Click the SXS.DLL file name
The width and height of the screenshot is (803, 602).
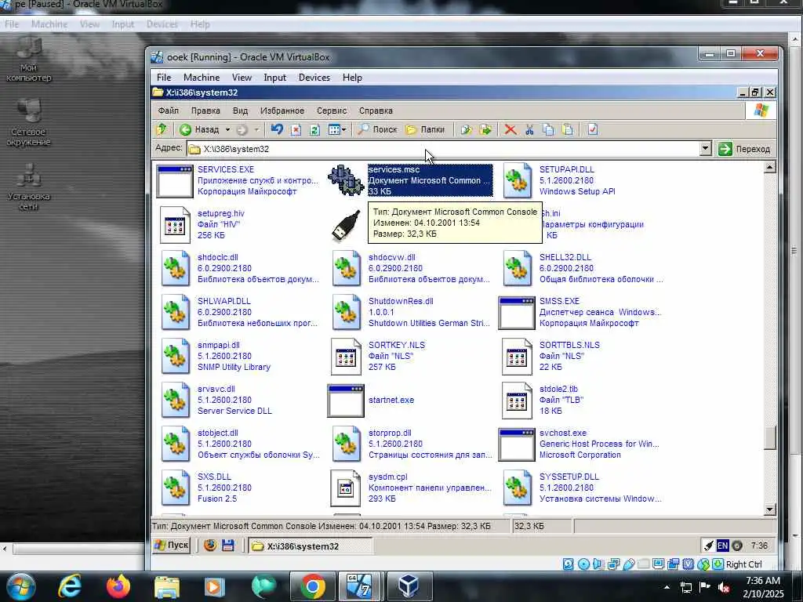pos(214,477)
